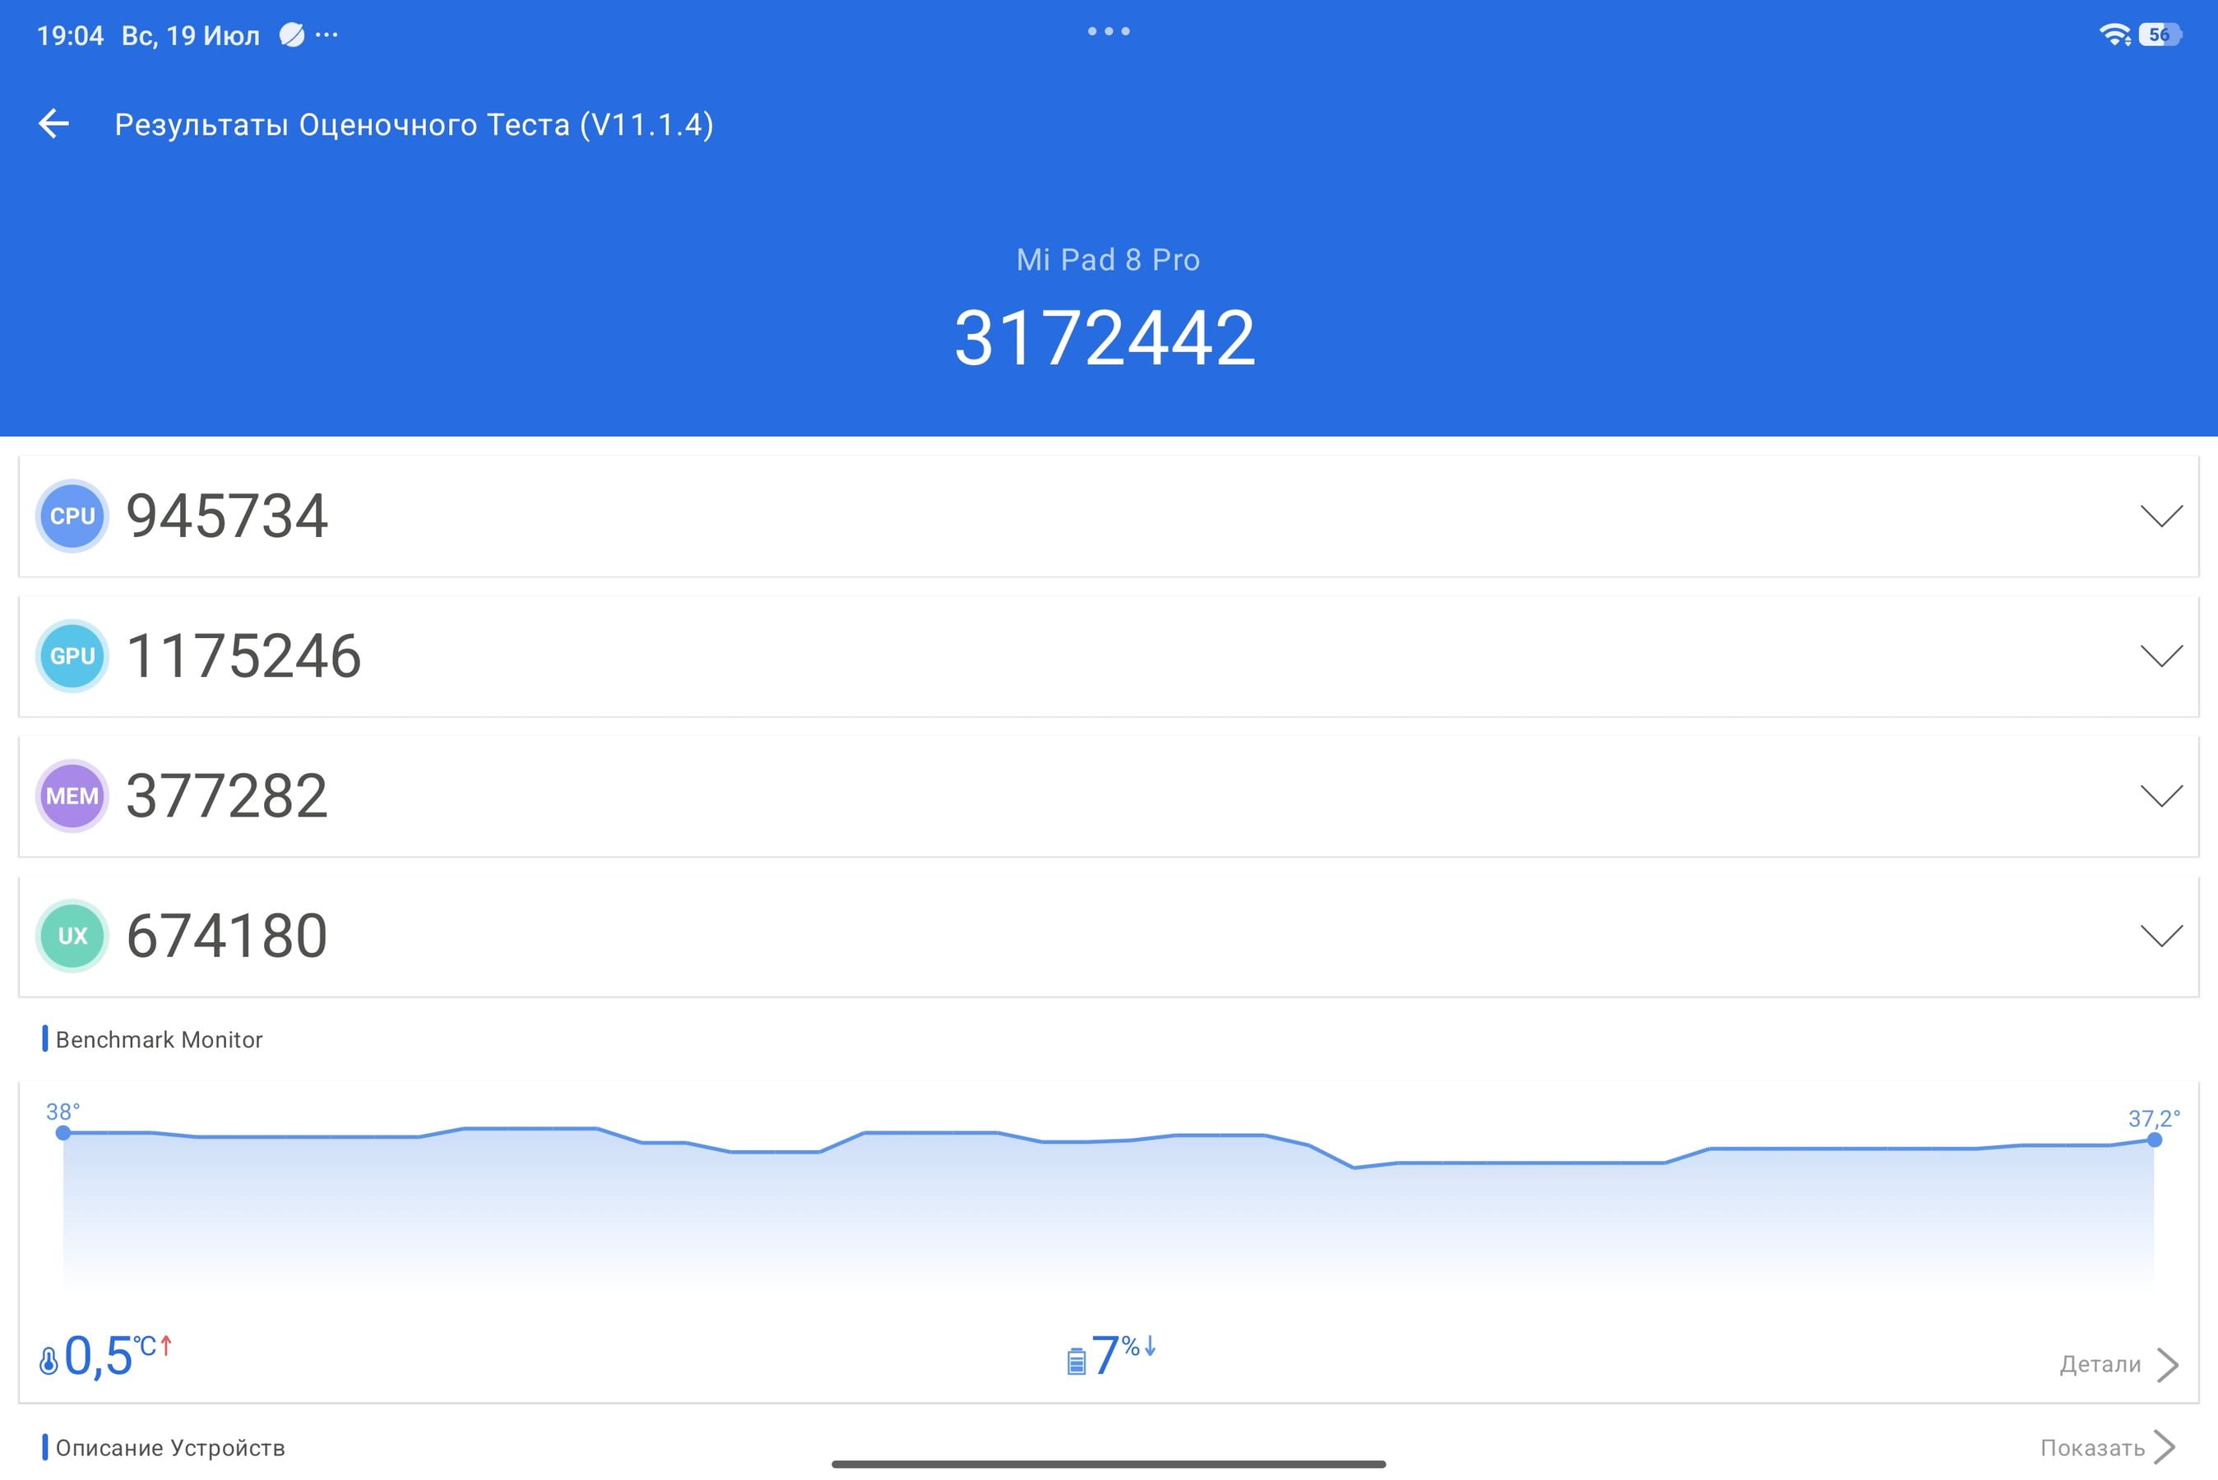Tap the 7% battery drop value
This screenshot has width=2218, height=1480.
[x=1124, y=1355]
